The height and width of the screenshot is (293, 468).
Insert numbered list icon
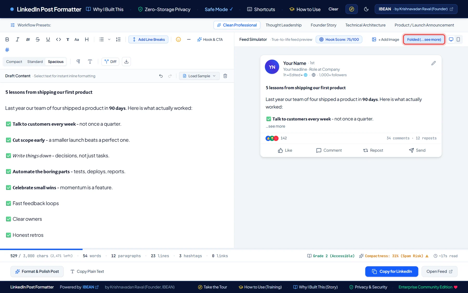118,39
